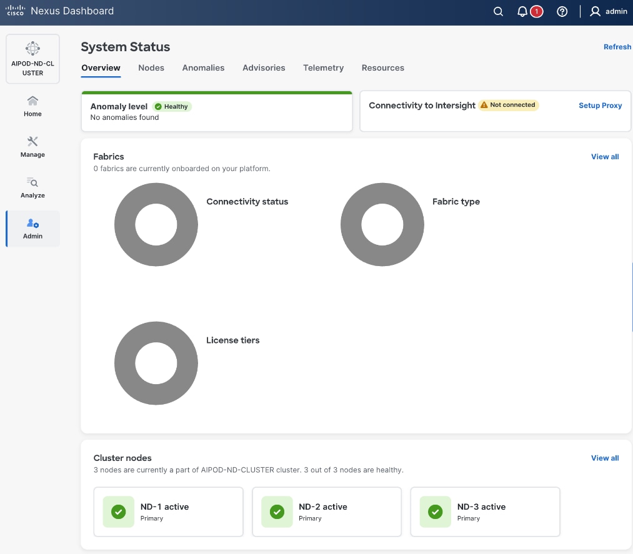
Task: Go to Home in the sidebar
Action: [x=32, y=106]
